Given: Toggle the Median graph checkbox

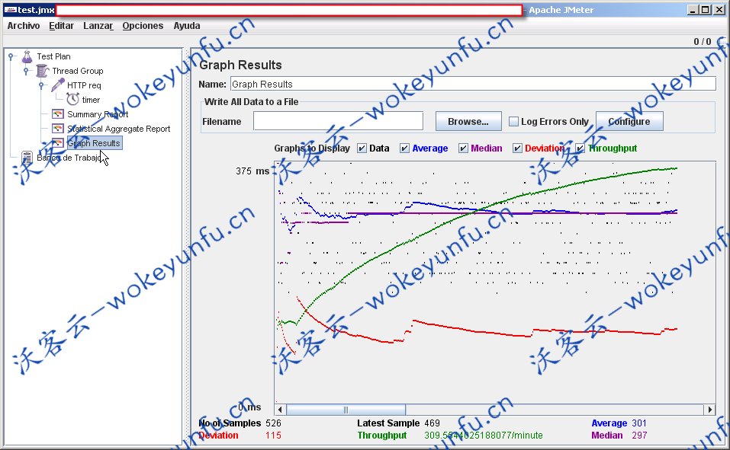Looking at the screenshot, I should pos(463,148).
